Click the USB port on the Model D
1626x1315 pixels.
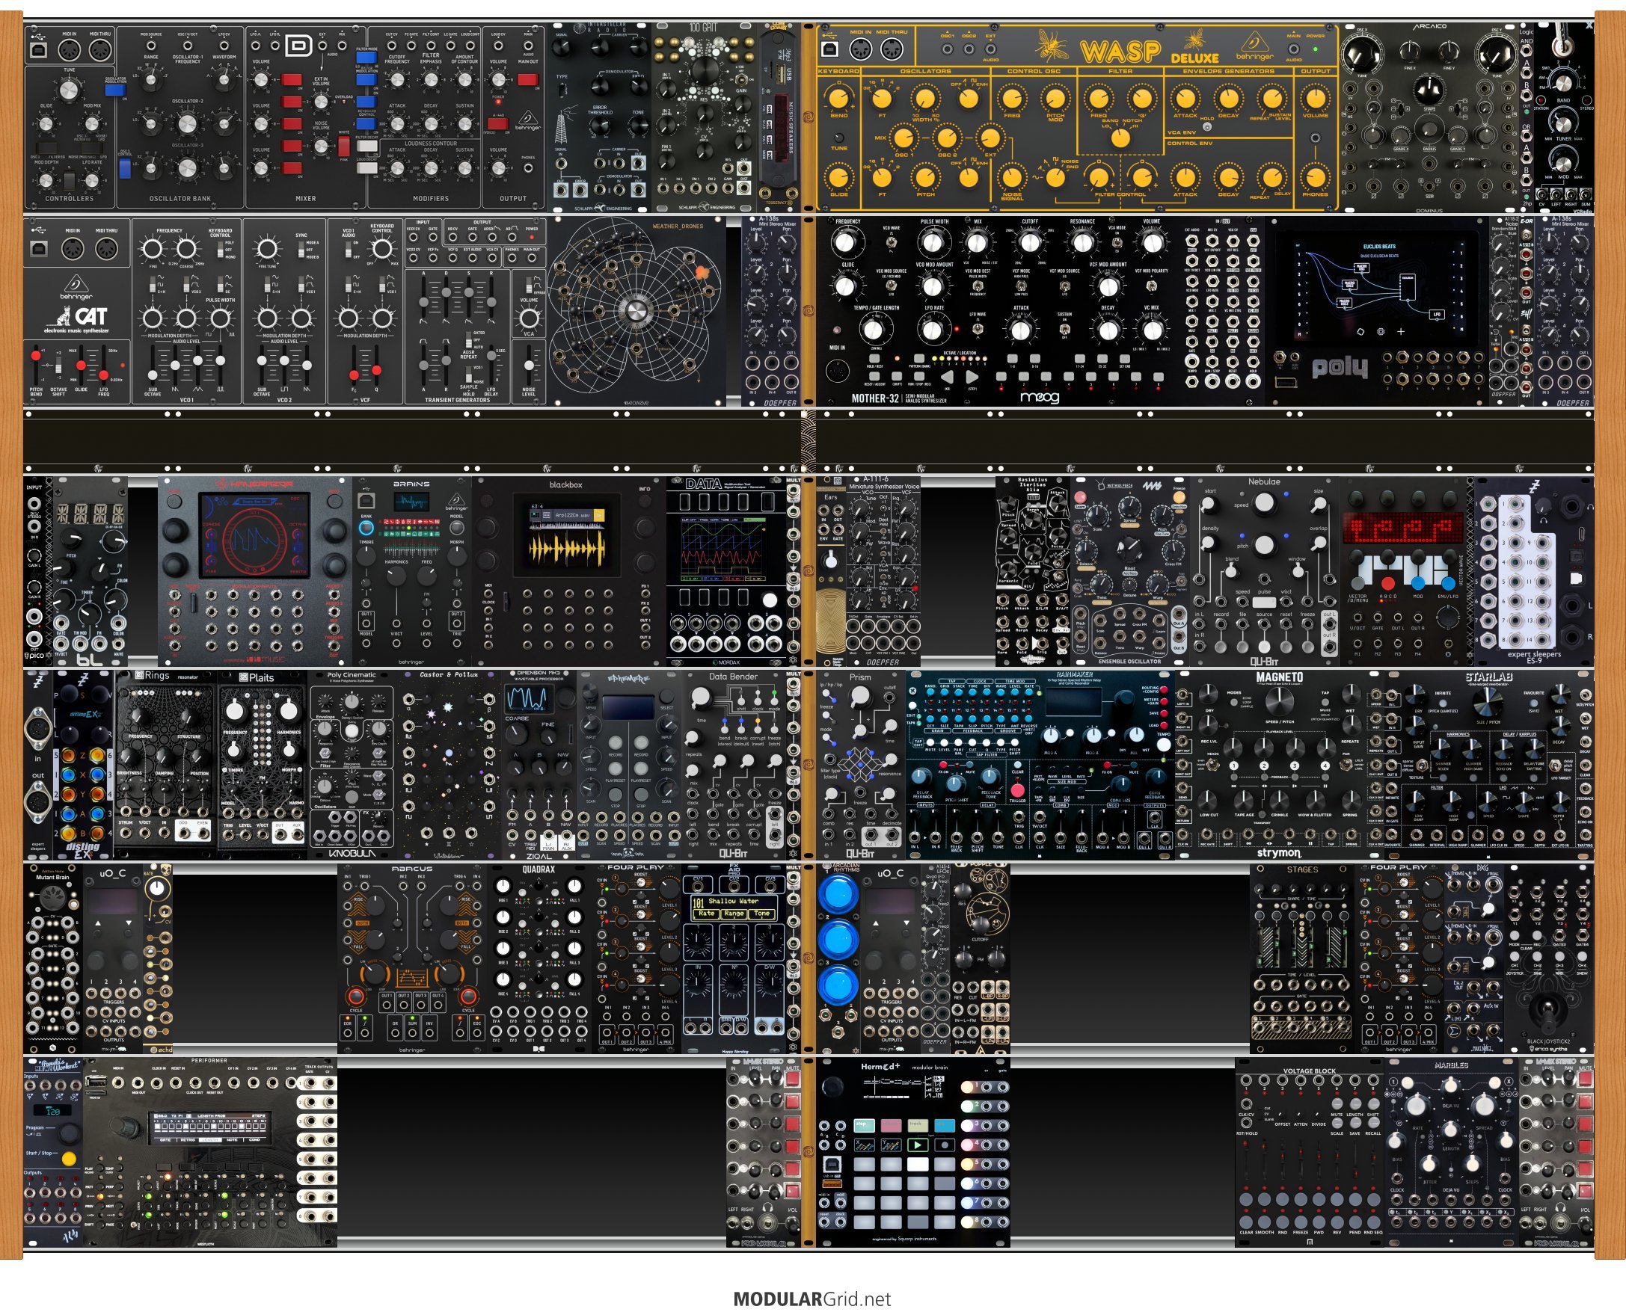tap(39, 49)
